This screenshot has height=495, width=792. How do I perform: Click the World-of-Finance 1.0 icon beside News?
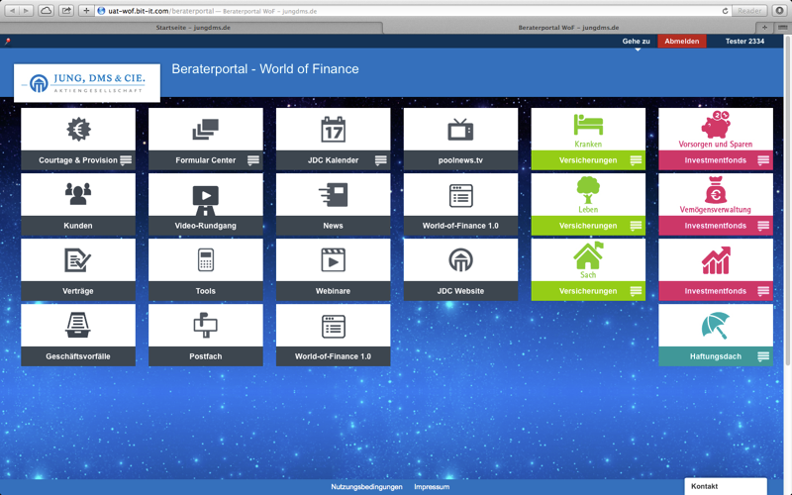pyautogui.click(x=460, y=195)
